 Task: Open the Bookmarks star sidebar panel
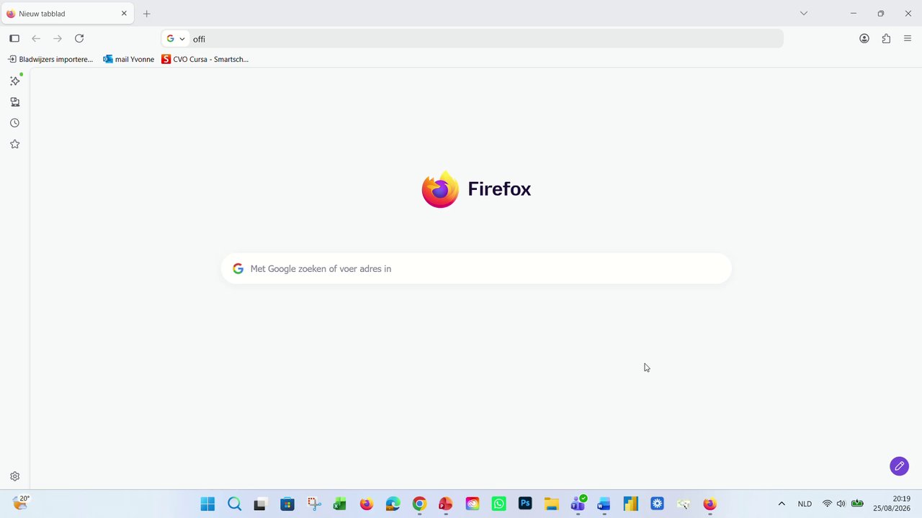[14, 144]
